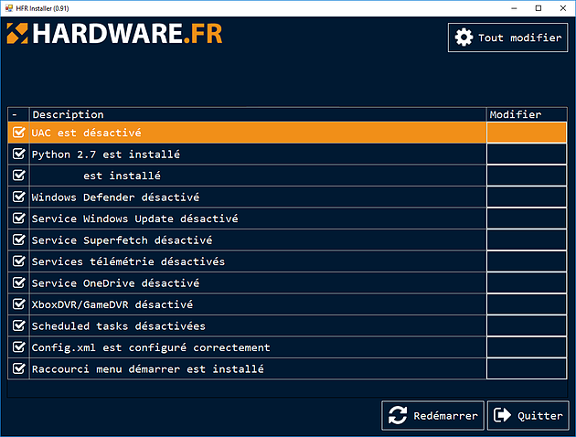The image size is (576, 437).
Task: Minimize the HFR Installer window
Action: tap(514, 8)
